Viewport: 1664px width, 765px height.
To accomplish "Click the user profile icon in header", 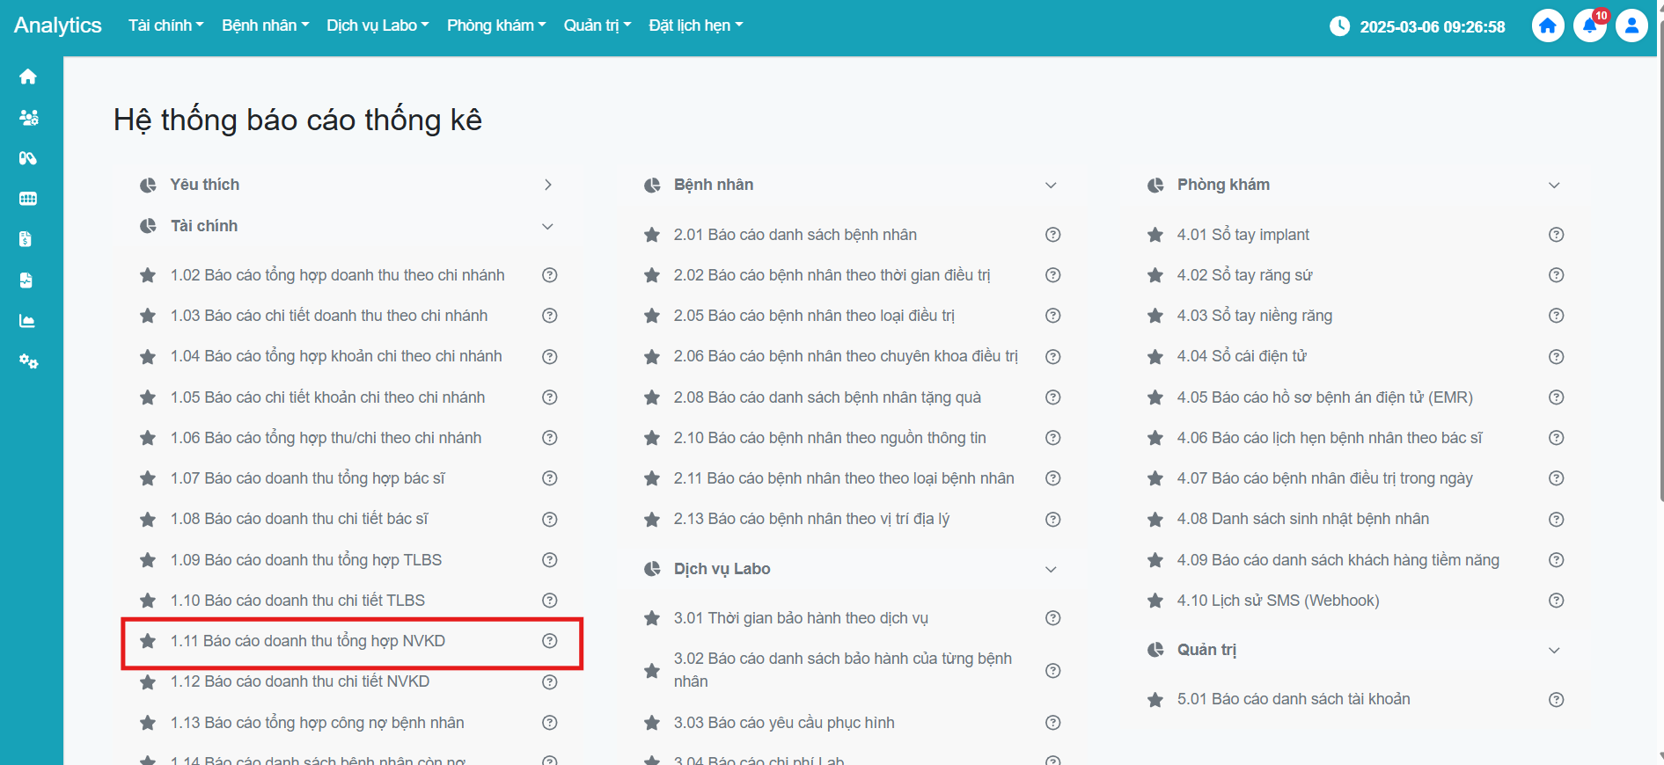I will 1631,25.
